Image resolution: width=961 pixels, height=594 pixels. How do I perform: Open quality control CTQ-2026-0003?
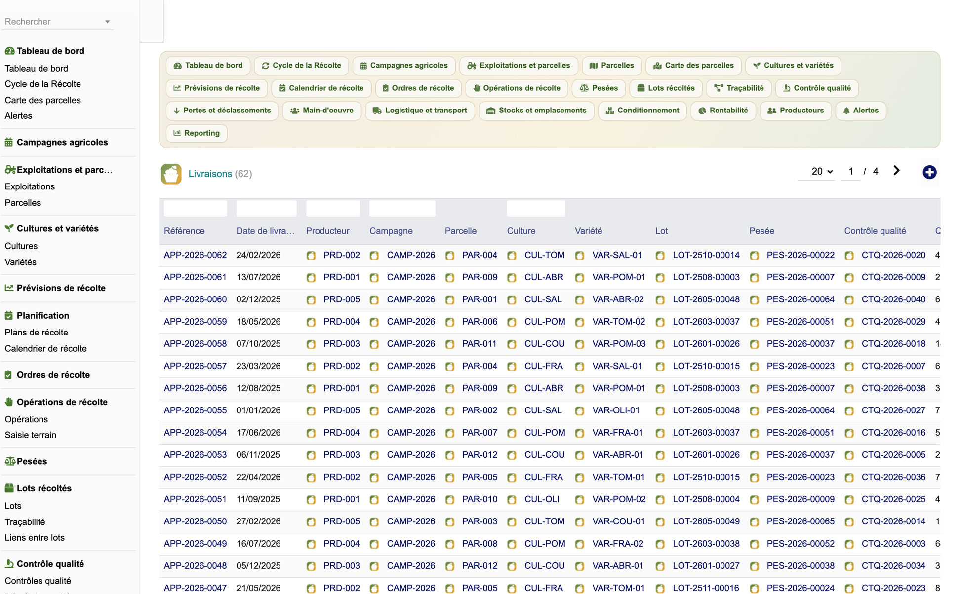pyautogui.click(x=893, y=544)
